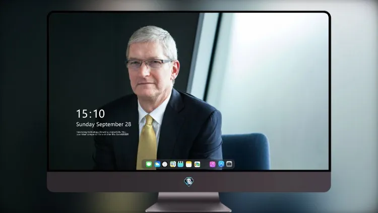Open the green Messages app

[x=149, y=164]
